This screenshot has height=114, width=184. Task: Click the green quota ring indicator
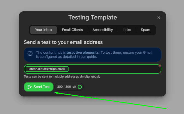point(80,87)
